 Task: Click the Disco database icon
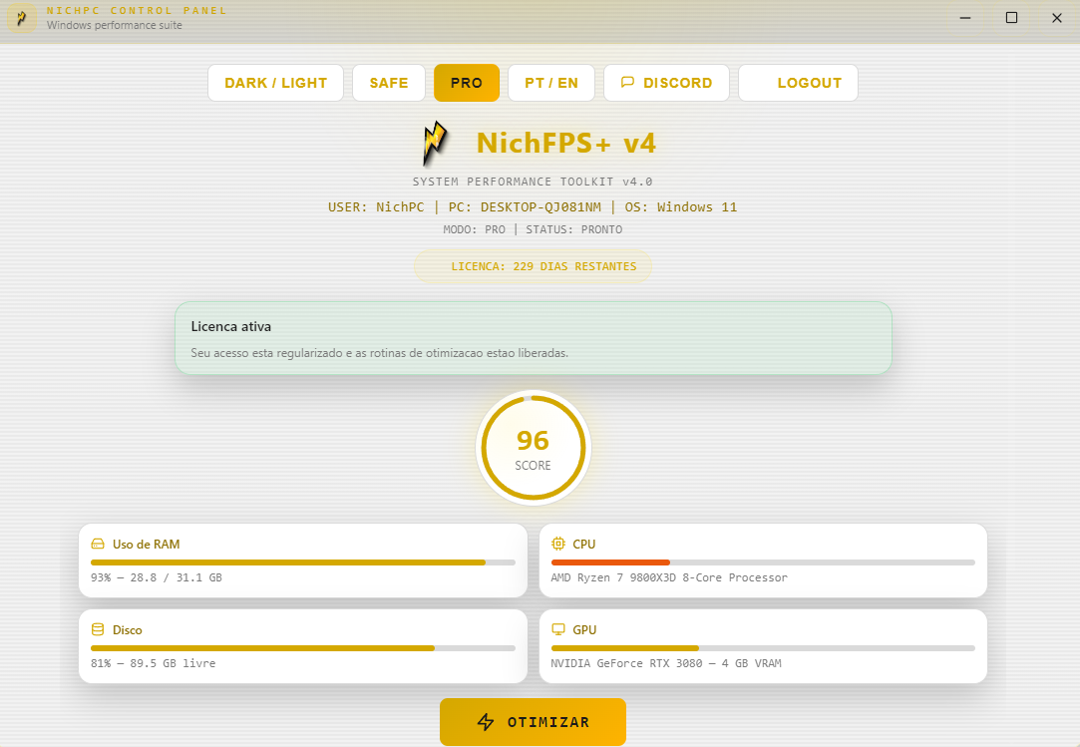coord(98,630)
